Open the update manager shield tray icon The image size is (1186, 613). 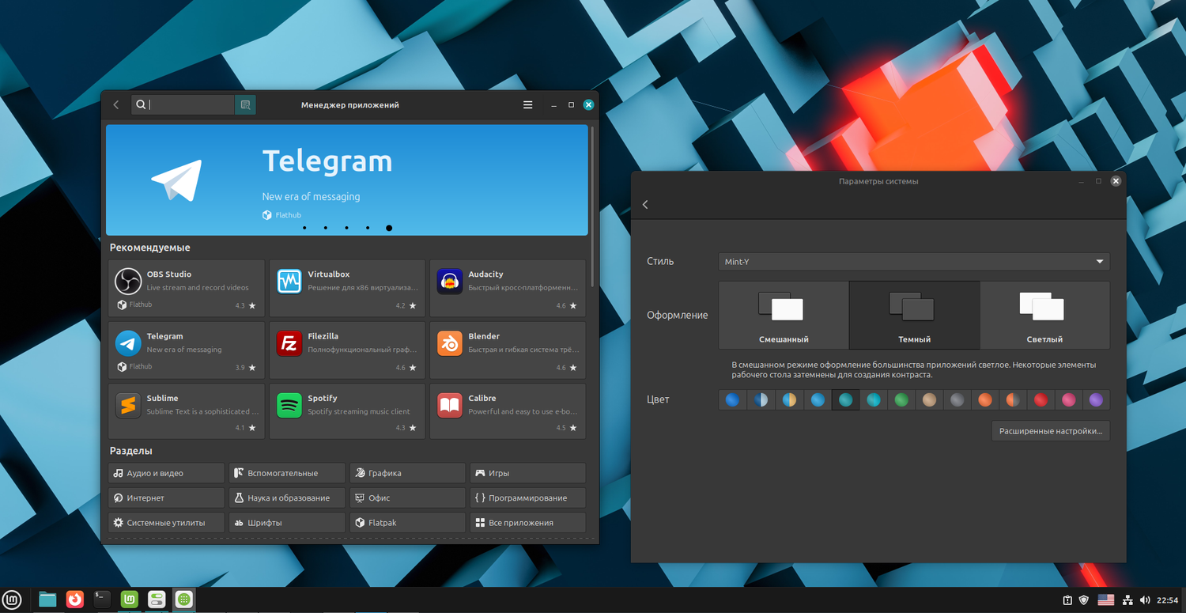(x=1084, y=600)
